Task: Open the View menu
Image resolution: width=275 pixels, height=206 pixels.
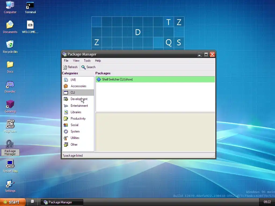Action: [x=76, y=61]
